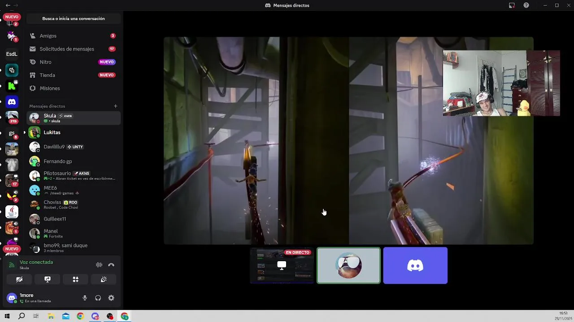This screenshot has width=574, height=322.
Task: Open the soundboard icon
Action: (104, 279)
